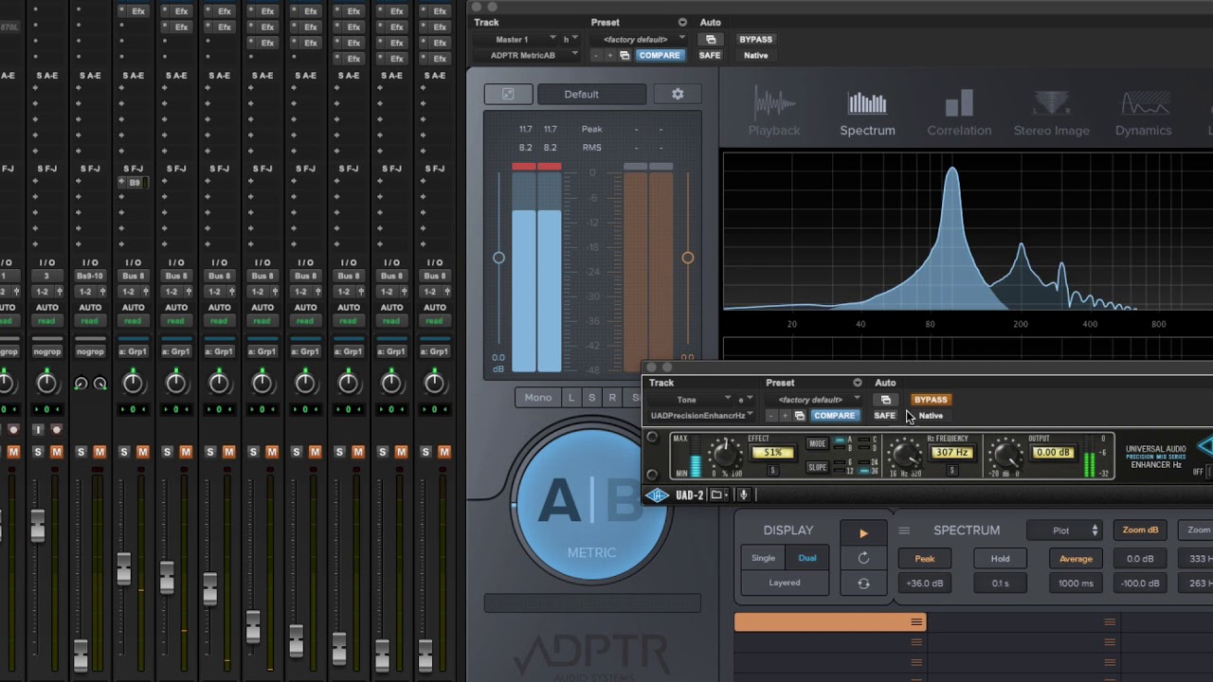This screenshot has height=682, width=1213.
Task: Click the Hz Frequency knob
Action: coord(906,456)
